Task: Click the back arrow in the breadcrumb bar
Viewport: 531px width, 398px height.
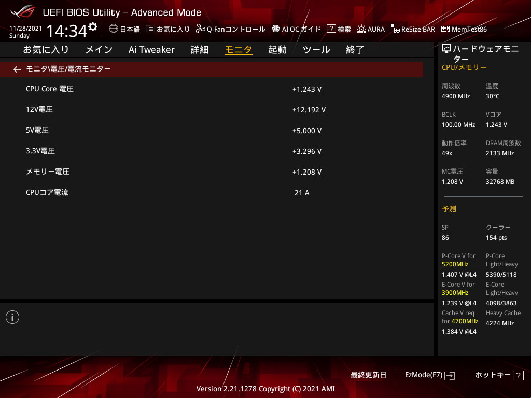Action: tap(17, 69)
